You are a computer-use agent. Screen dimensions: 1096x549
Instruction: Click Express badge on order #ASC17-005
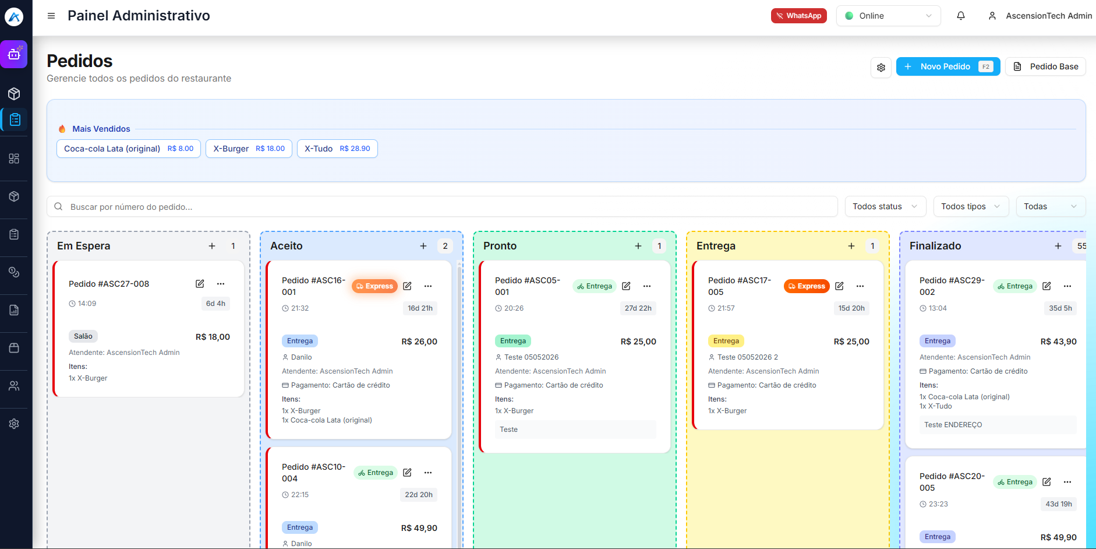click(x=807, y=286)
